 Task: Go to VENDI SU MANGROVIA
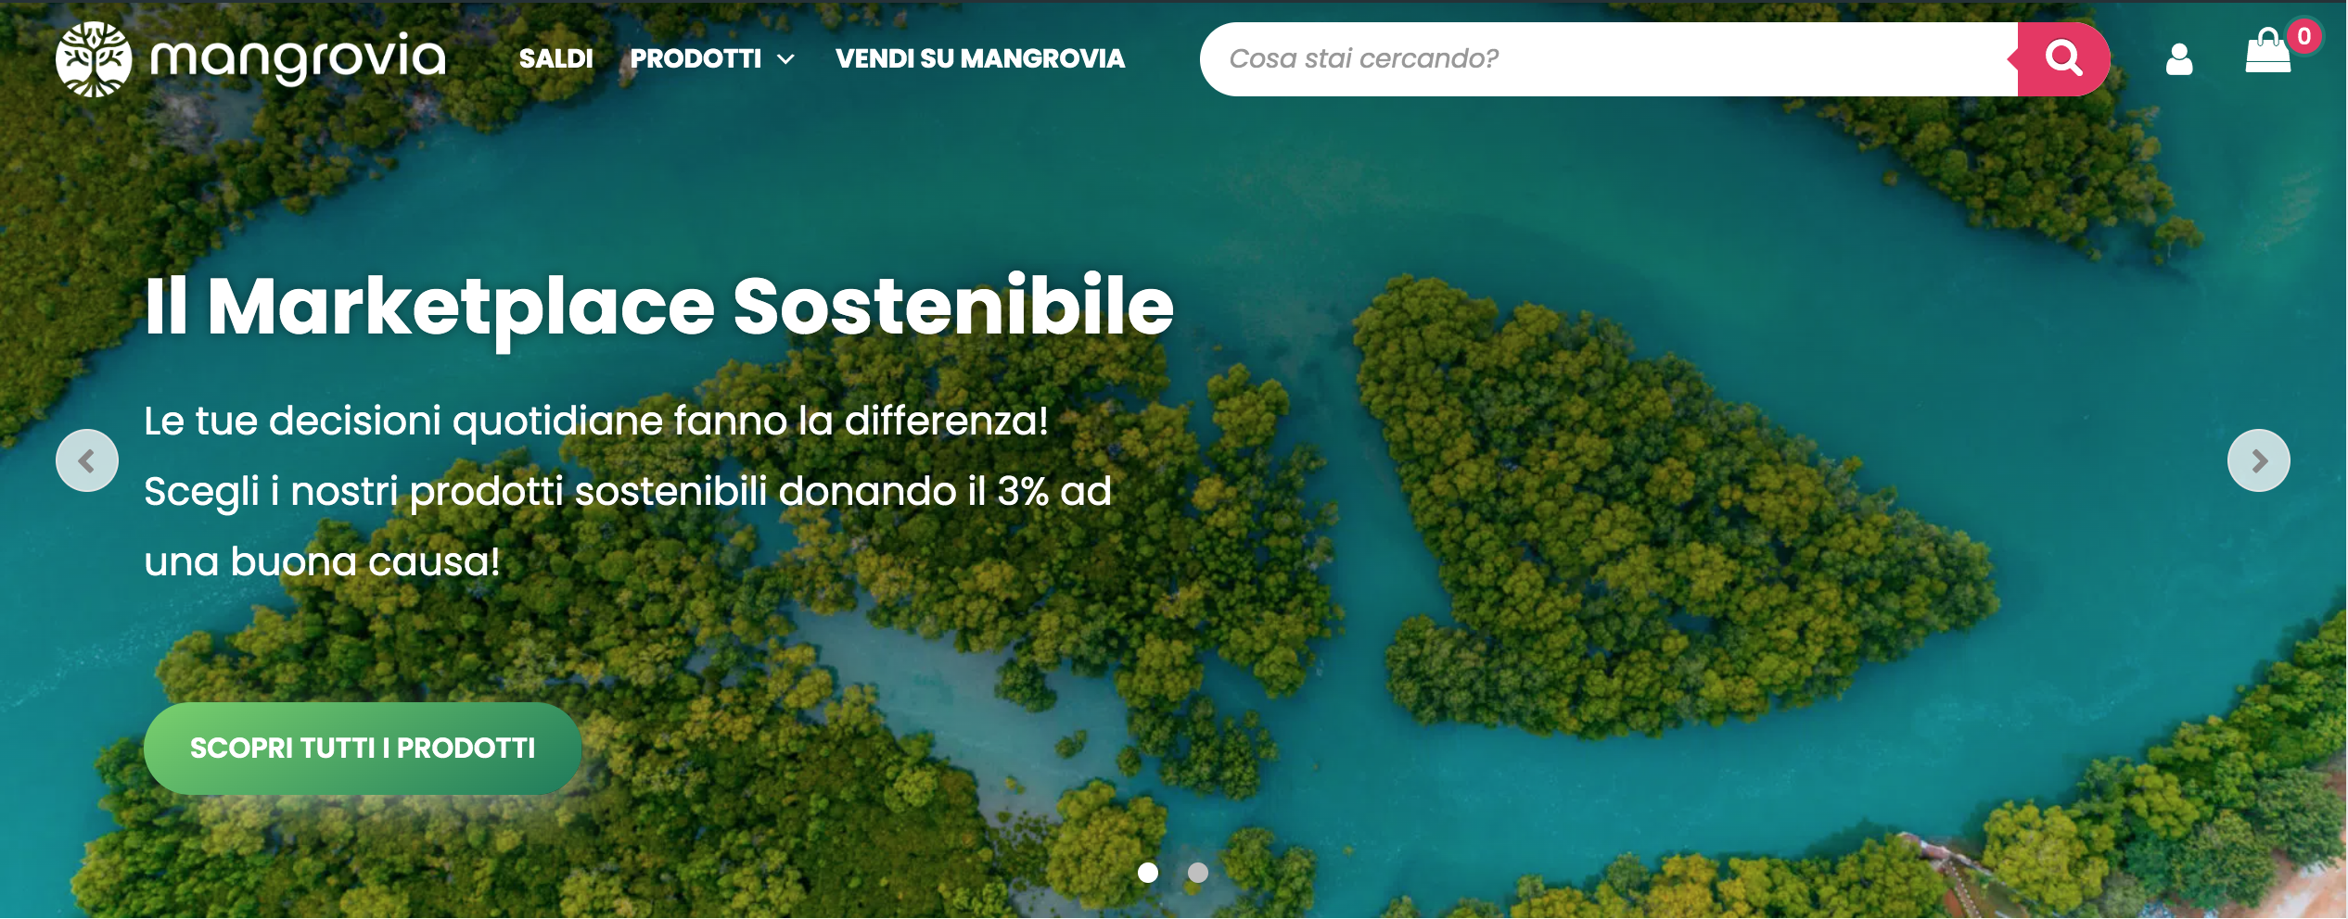pos(979,58)
